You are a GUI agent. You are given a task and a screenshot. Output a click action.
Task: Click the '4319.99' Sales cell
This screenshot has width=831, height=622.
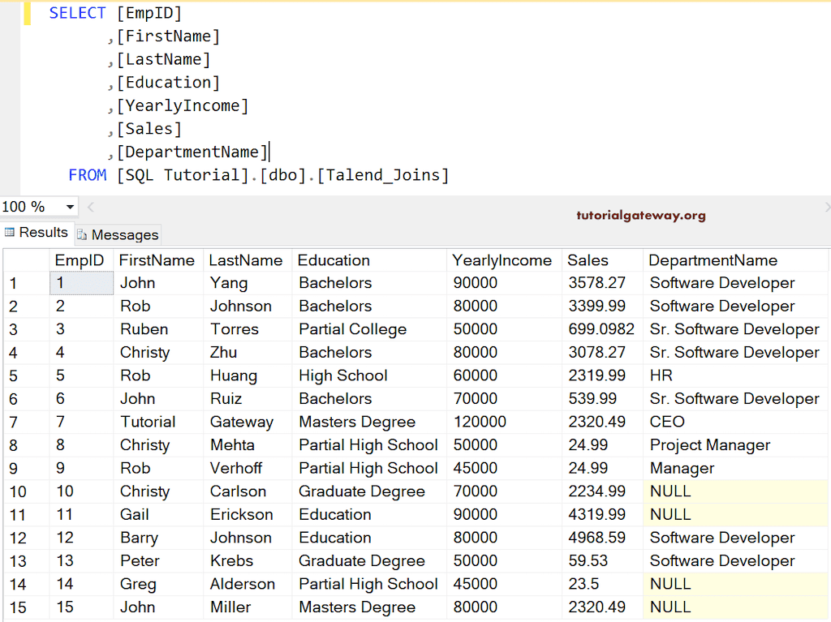pyautogui.click(x=602, y=514)
